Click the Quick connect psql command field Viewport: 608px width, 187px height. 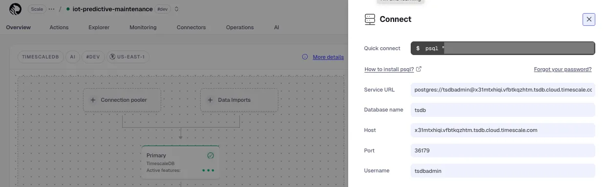pyautogui.click(x=503, y=48)
